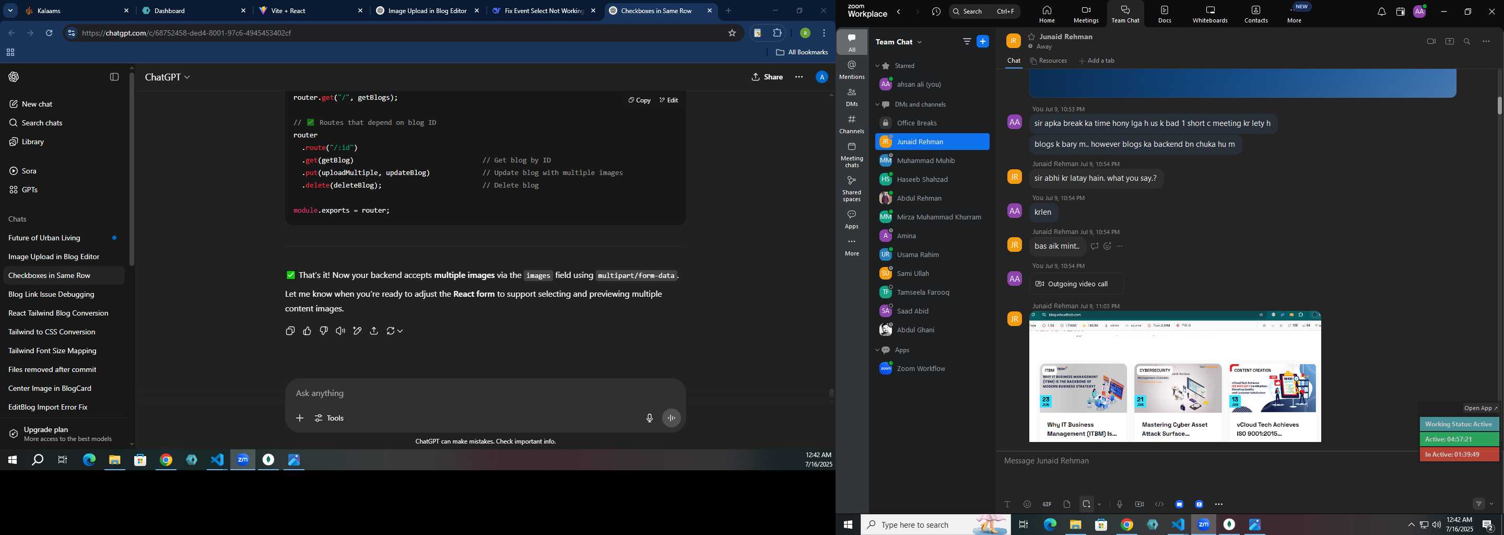Screen dimensions: 1504x535
Task: Record video message icon
Action: (1139, 504)
